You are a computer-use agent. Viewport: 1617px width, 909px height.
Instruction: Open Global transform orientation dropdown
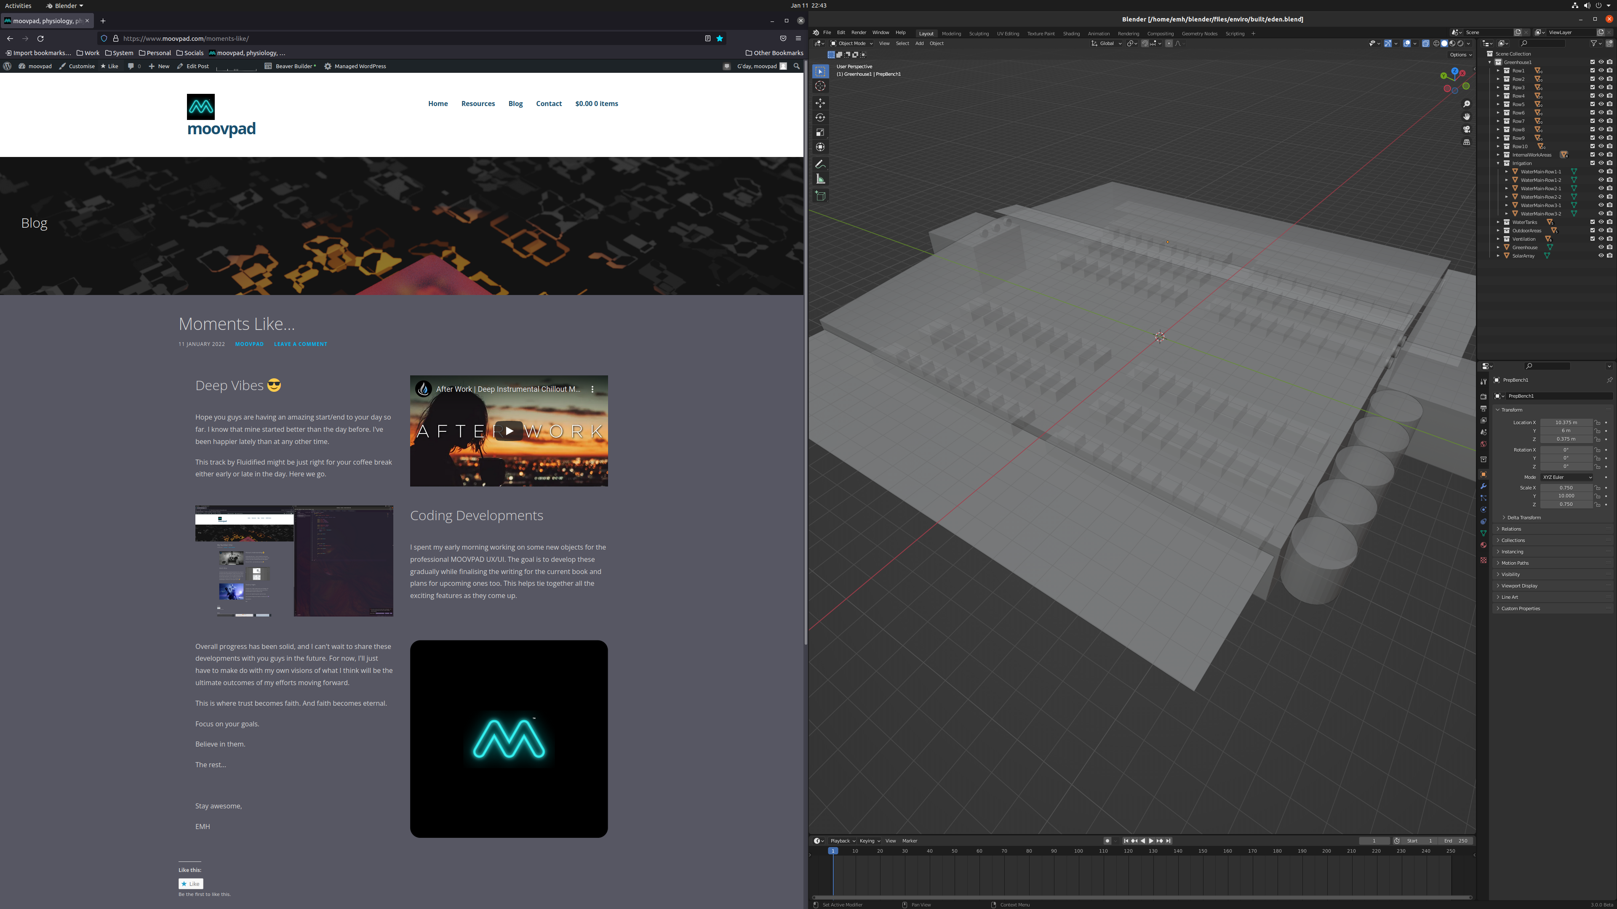[x=1107, y=43]
